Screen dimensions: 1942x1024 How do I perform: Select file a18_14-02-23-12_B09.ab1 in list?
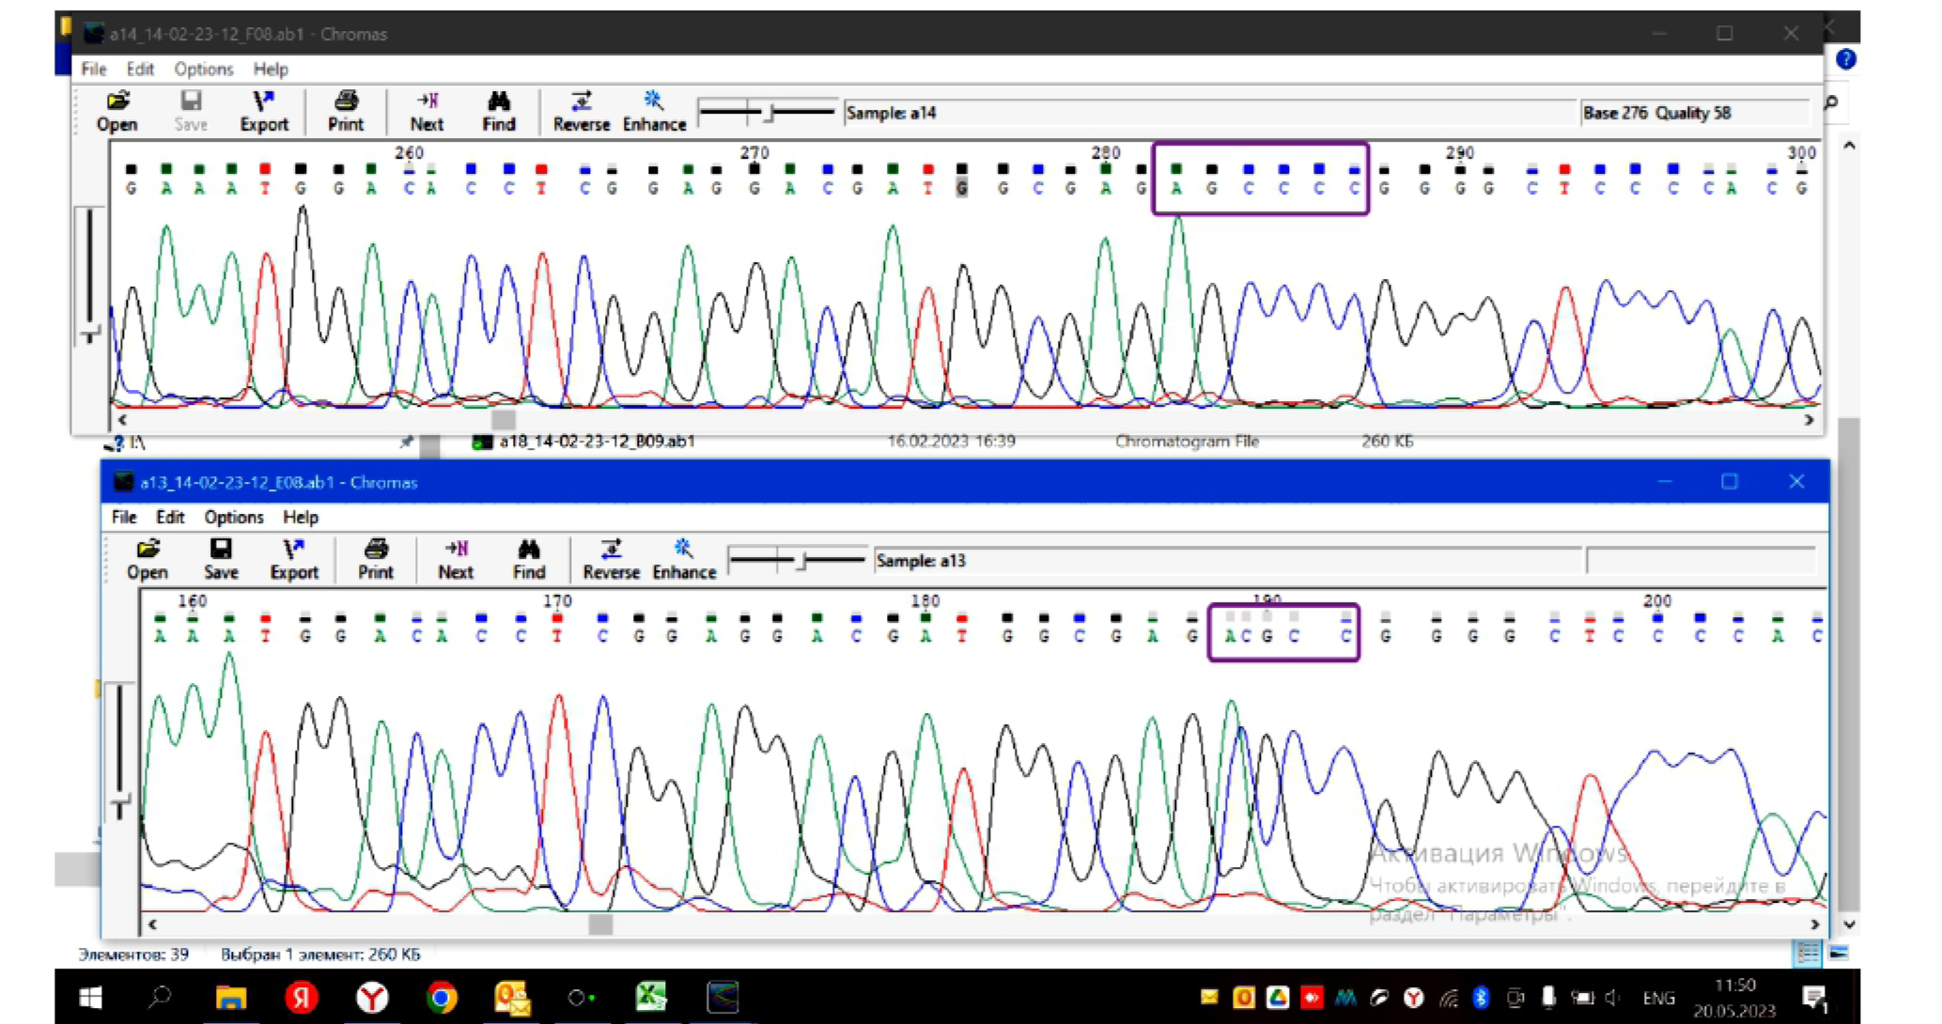click(x=596, y=441)
